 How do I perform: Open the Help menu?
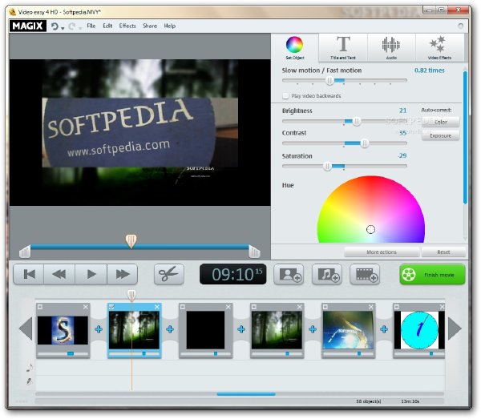pos(170,26)
